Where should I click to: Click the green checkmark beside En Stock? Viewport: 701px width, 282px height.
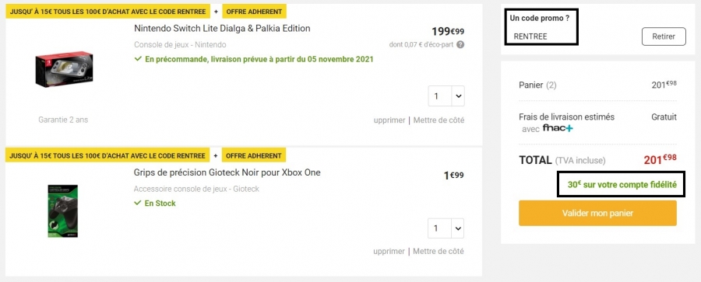138,203
